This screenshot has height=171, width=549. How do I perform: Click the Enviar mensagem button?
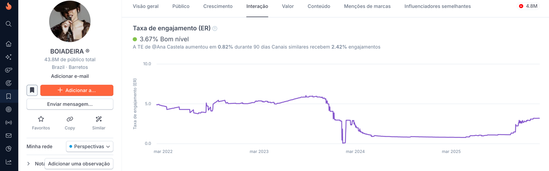(x=70, y=104)
